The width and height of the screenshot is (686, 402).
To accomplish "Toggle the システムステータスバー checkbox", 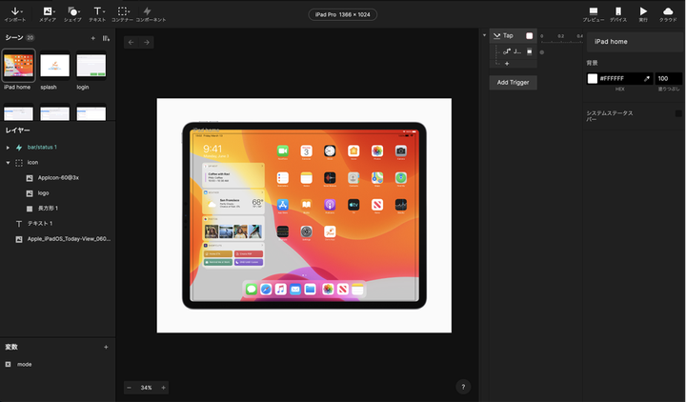I will (x=678, y=113).
